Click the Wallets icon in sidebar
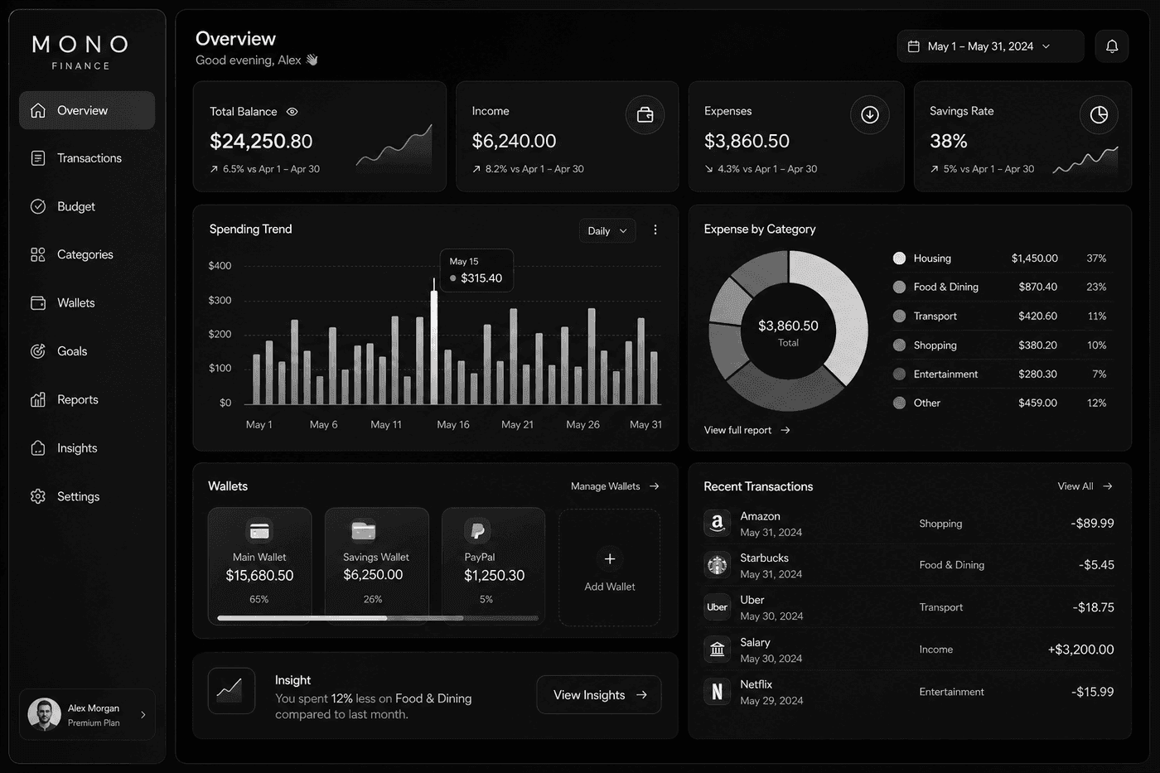Image resolution: width=1160 pixels, height=773 pixels. pos(38,303)
